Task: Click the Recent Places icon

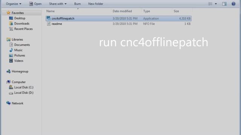Action: click(11, 29)
